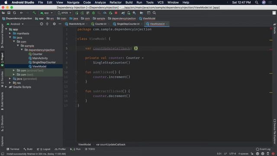This screenshot has width=277, height=156.
Task: Collapse the dependencyinjection package node
Action: (22, 50)
